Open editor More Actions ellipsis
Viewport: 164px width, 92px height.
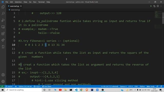161,6
